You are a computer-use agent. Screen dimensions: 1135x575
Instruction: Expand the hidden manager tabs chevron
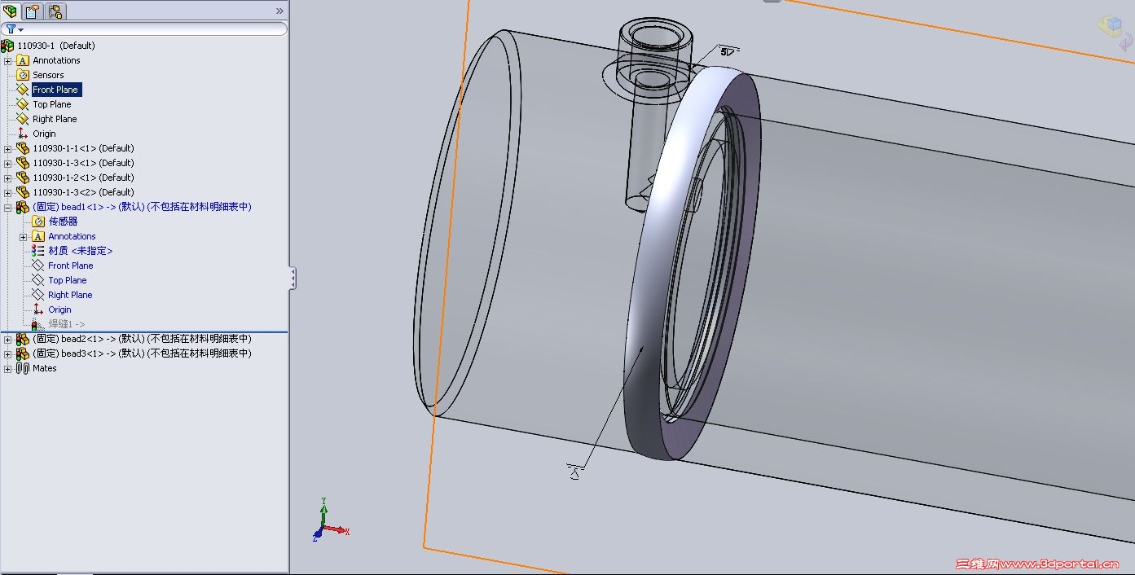279,11
